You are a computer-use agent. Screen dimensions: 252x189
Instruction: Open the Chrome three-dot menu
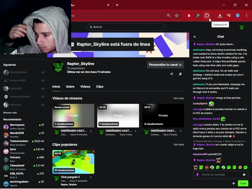coord(246,15)
